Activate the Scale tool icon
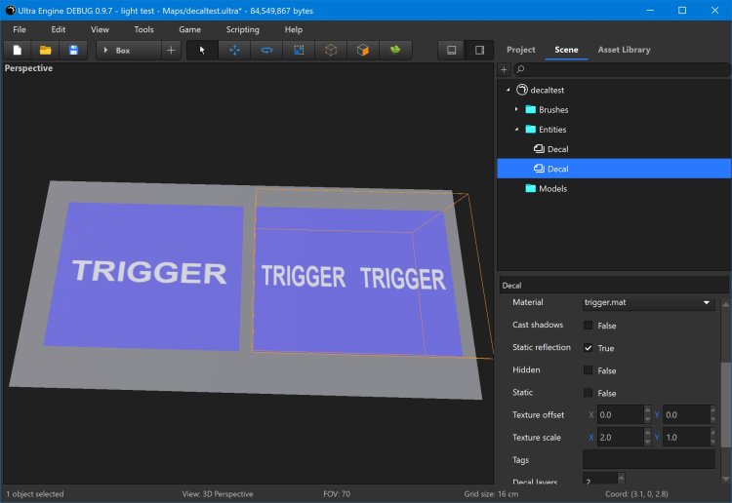The height and width of the screenshot is (503, 732). 299,50
